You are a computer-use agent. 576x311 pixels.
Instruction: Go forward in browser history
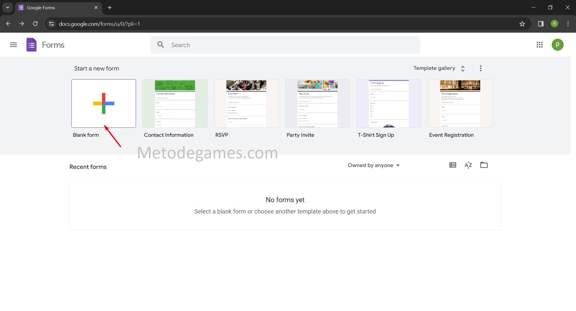coord(22,24)
